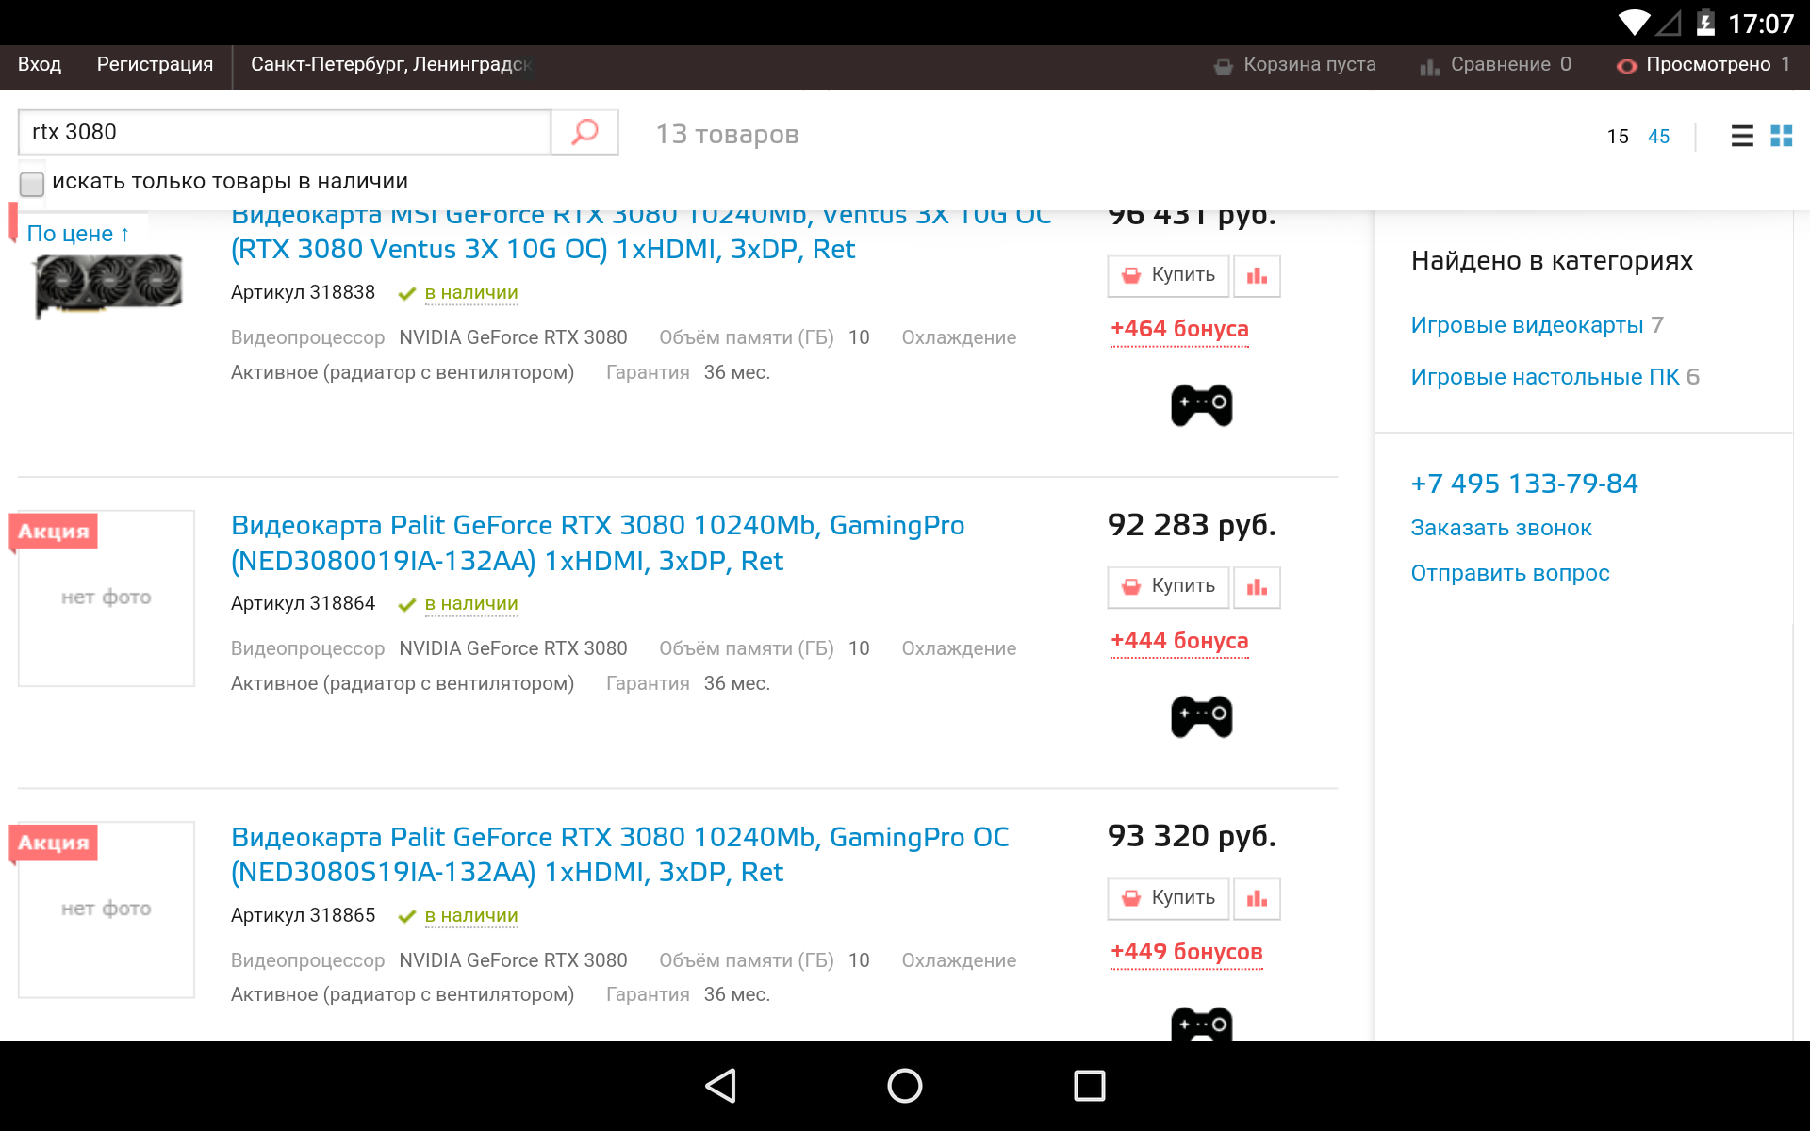Change Санкт-Петербург city selection
The width and height of the screenshot is (1810, 1131).
[x=391, y=64]
